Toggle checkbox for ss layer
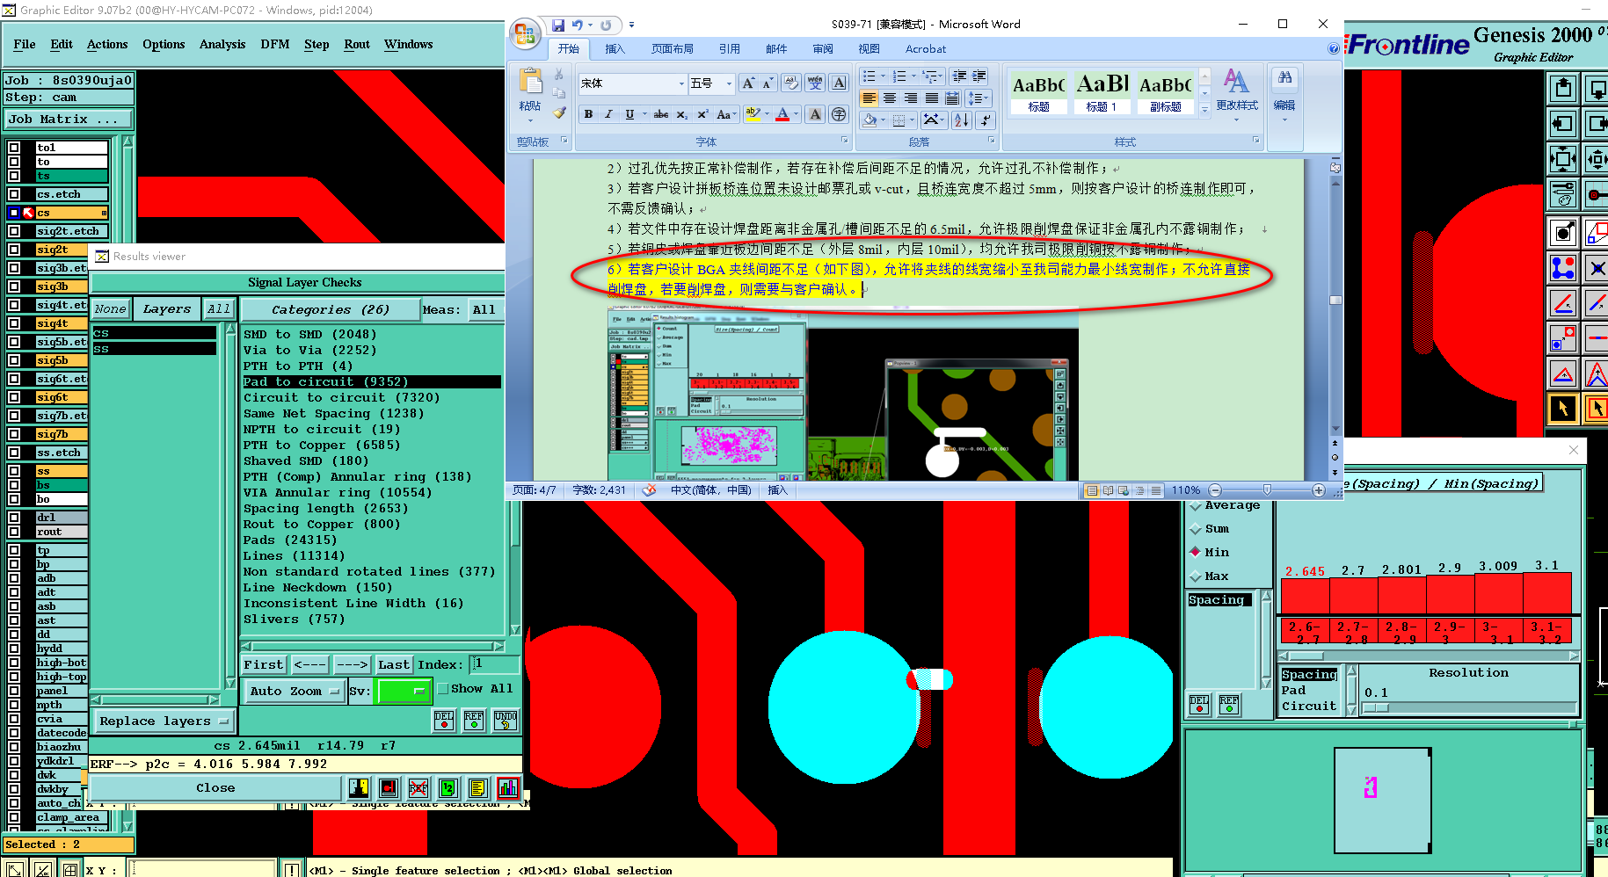 point(14,471)
